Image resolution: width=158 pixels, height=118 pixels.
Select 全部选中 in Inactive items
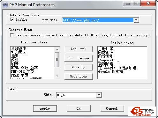[19, 48]
